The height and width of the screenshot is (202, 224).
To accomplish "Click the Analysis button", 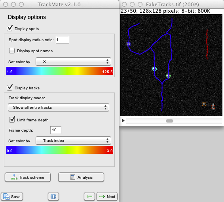I will (81, 177).
